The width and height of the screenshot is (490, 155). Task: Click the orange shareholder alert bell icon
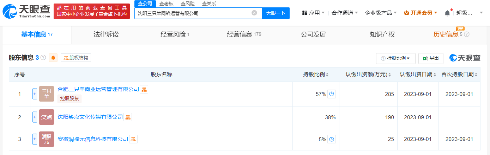[x=53, y=58]
